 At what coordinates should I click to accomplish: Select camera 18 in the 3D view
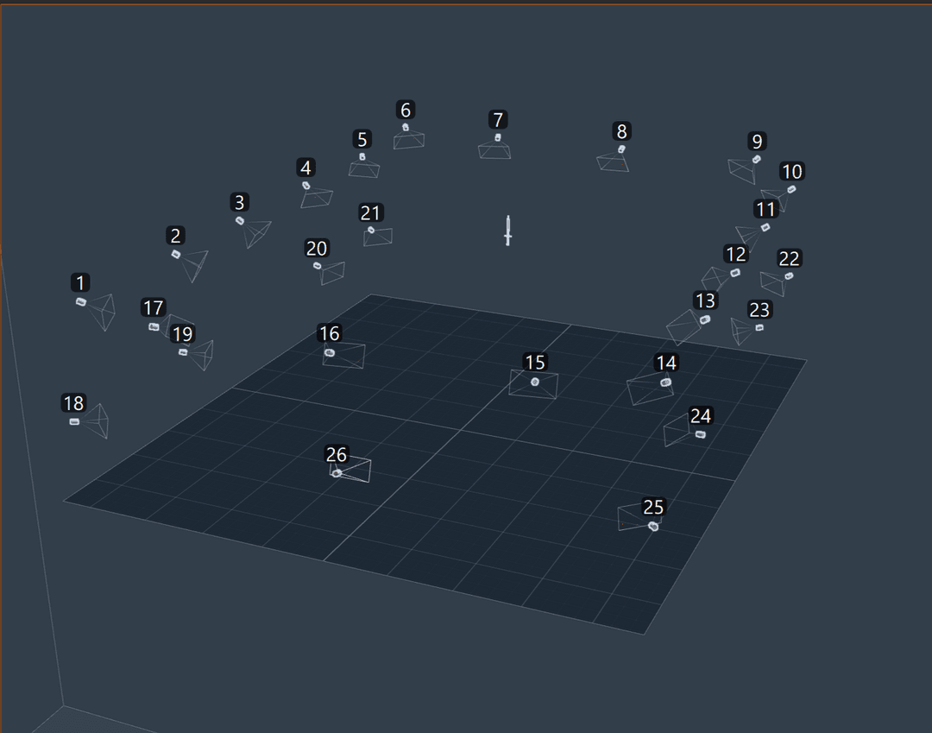click(74, 421)
